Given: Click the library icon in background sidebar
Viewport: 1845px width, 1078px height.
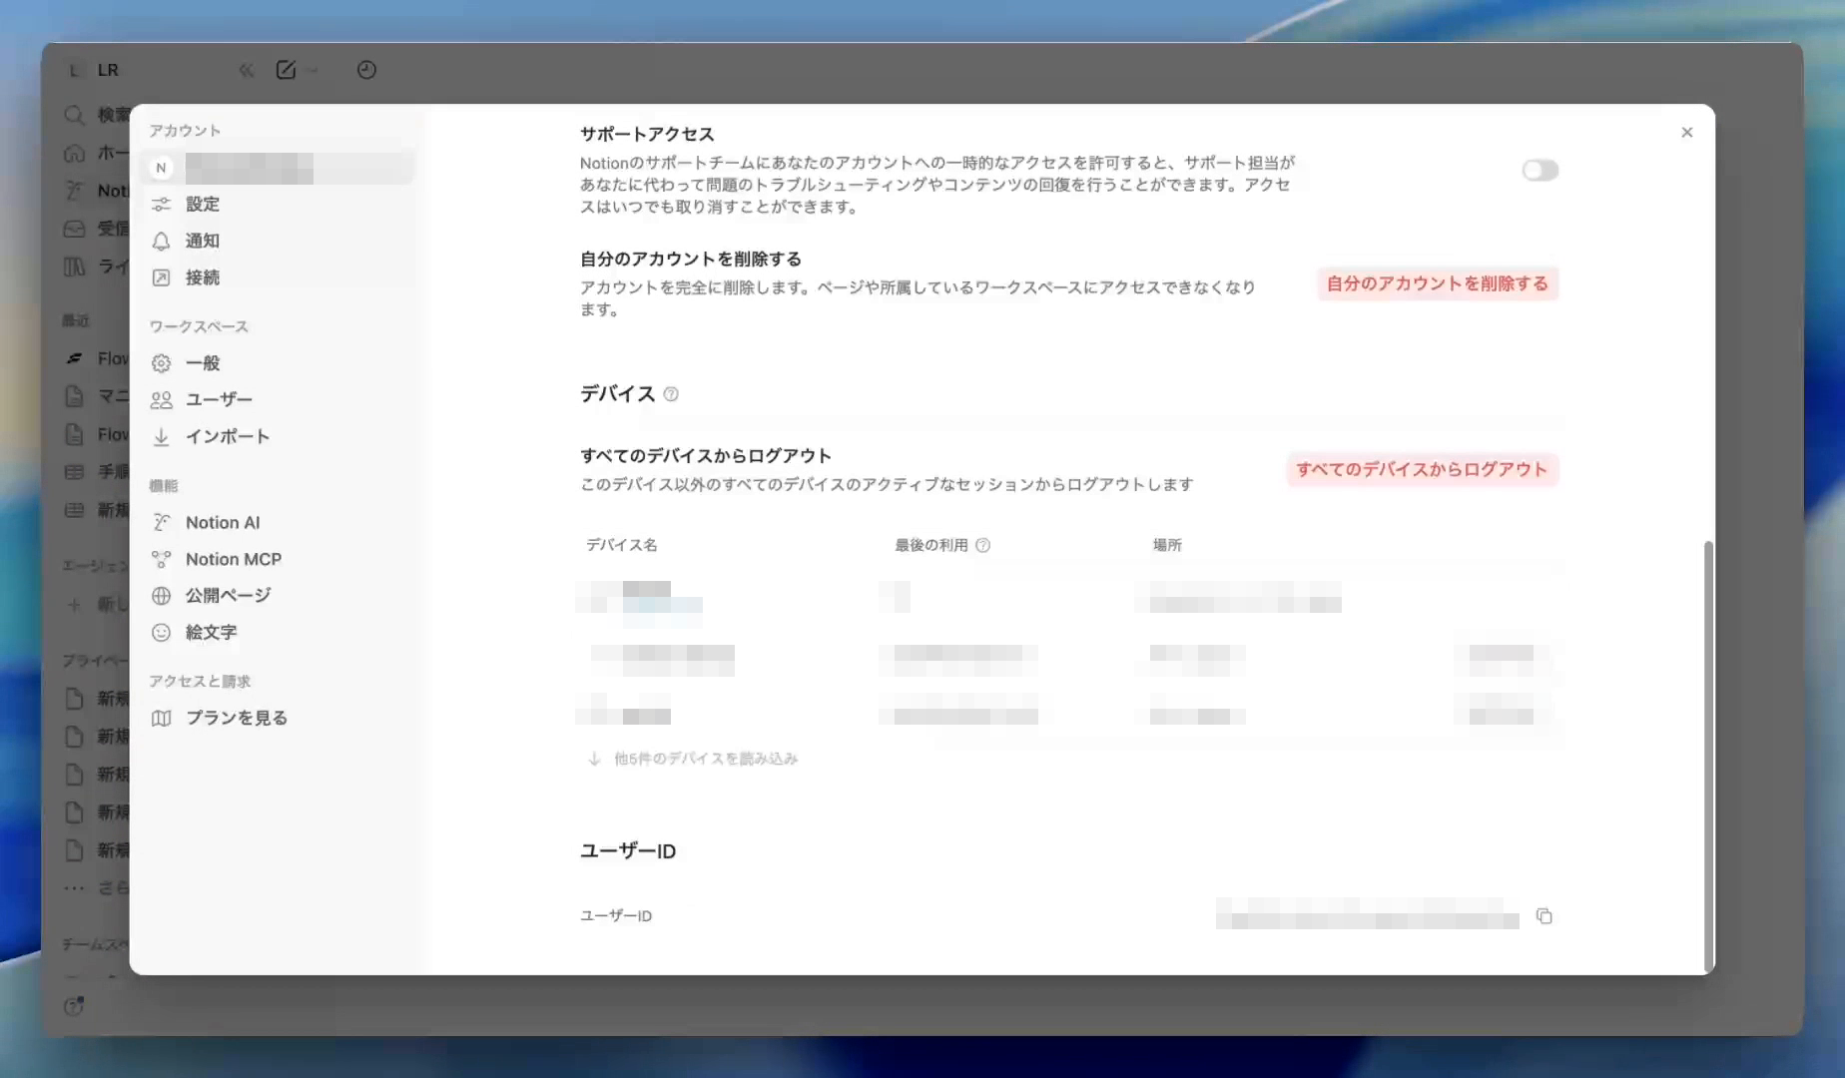Looking at the screenshot, I should pos(74,267).
